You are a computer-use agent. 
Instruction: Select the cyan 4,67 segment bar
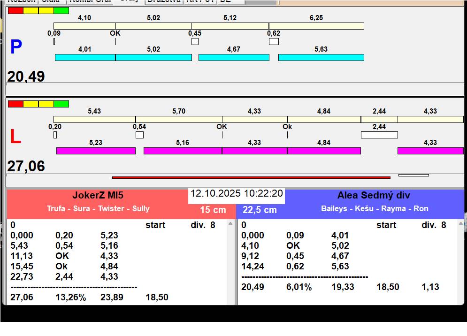tap(234, 57)
